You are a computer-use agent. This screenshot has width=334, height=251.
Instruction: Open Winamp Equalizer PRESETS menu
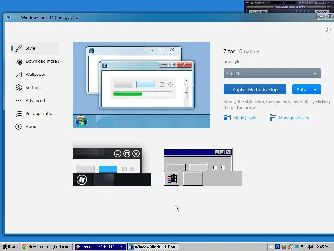(322, 12)
